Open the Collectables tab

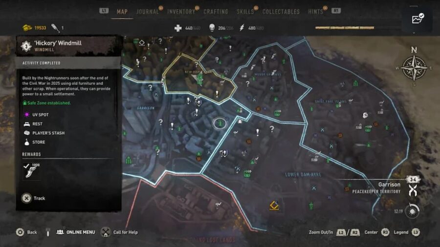coord(281,12)
